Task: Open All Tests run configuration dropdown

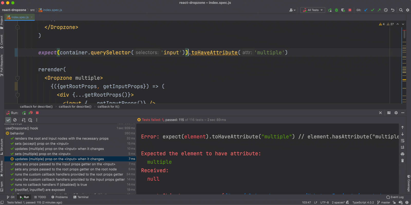Action: tap(313, 10)
